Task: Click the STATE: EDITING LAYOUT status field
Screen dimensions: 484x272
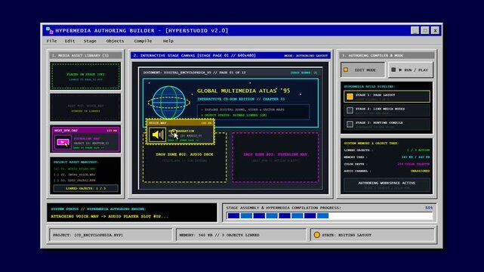Action: [x=373, y=235]
